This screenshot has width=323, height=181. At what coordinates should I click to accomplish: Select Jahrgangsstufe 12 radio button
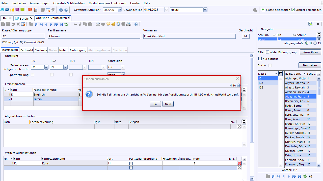pos(307,43)
